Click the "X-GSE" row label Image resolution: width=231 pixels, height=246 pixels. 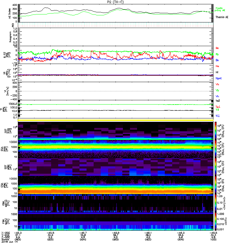tap(5, 233)
